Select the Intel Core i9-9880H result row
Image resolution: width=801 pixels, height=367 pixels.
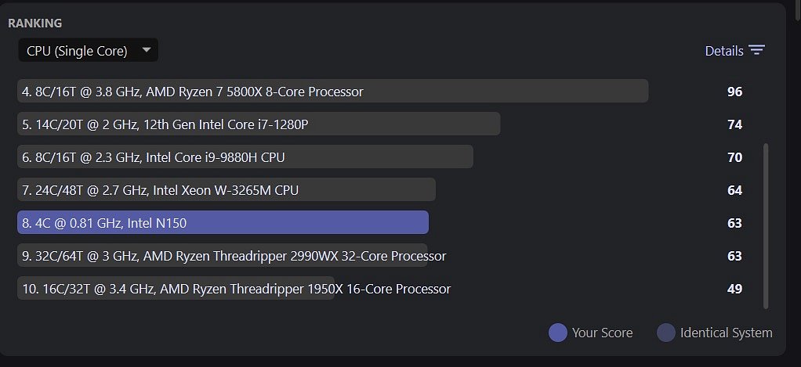pyautogui.click(x=245, y=157)
